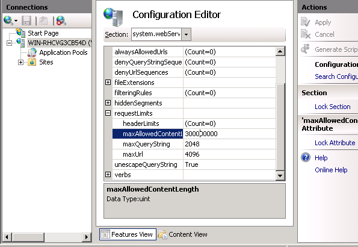Click the delete connection globe icon
This screenshot has width=358, height=247.
tap(61, 20)
